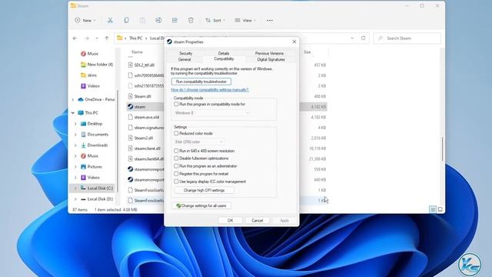
Task: Enable Reduced color mode checkbox
Action: pyautogui.click(x=176, y=133)
